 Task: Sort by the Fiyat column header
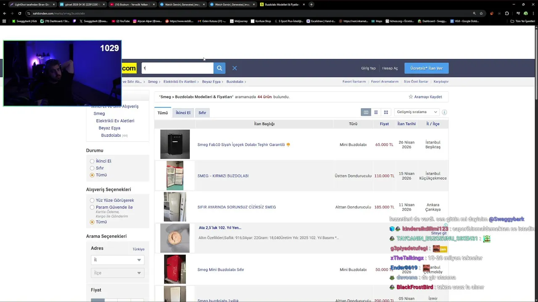[384, 124]
